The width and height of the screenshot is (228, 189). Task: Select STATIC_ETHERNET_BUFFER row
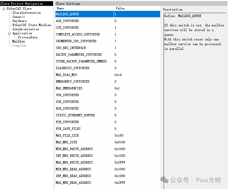point(108,115)
